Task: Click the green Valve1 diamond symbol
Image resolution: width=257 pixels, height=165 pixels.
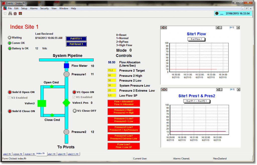Action: (66, 103)
